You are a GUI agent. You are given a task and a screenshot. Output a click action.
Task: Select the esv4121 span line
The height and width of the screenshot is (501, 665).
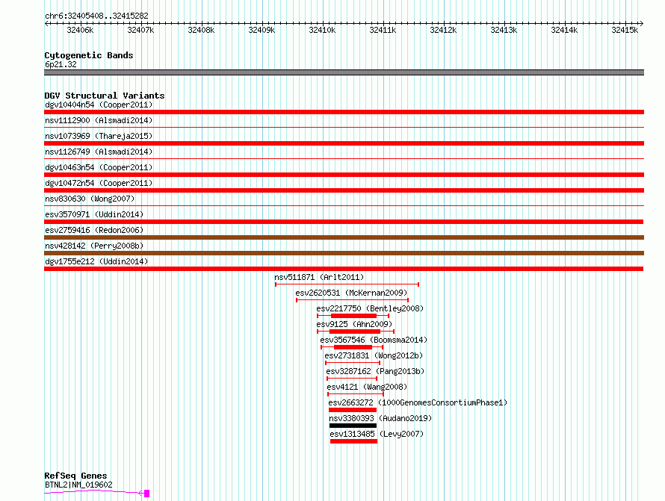[x=356, y=394]
